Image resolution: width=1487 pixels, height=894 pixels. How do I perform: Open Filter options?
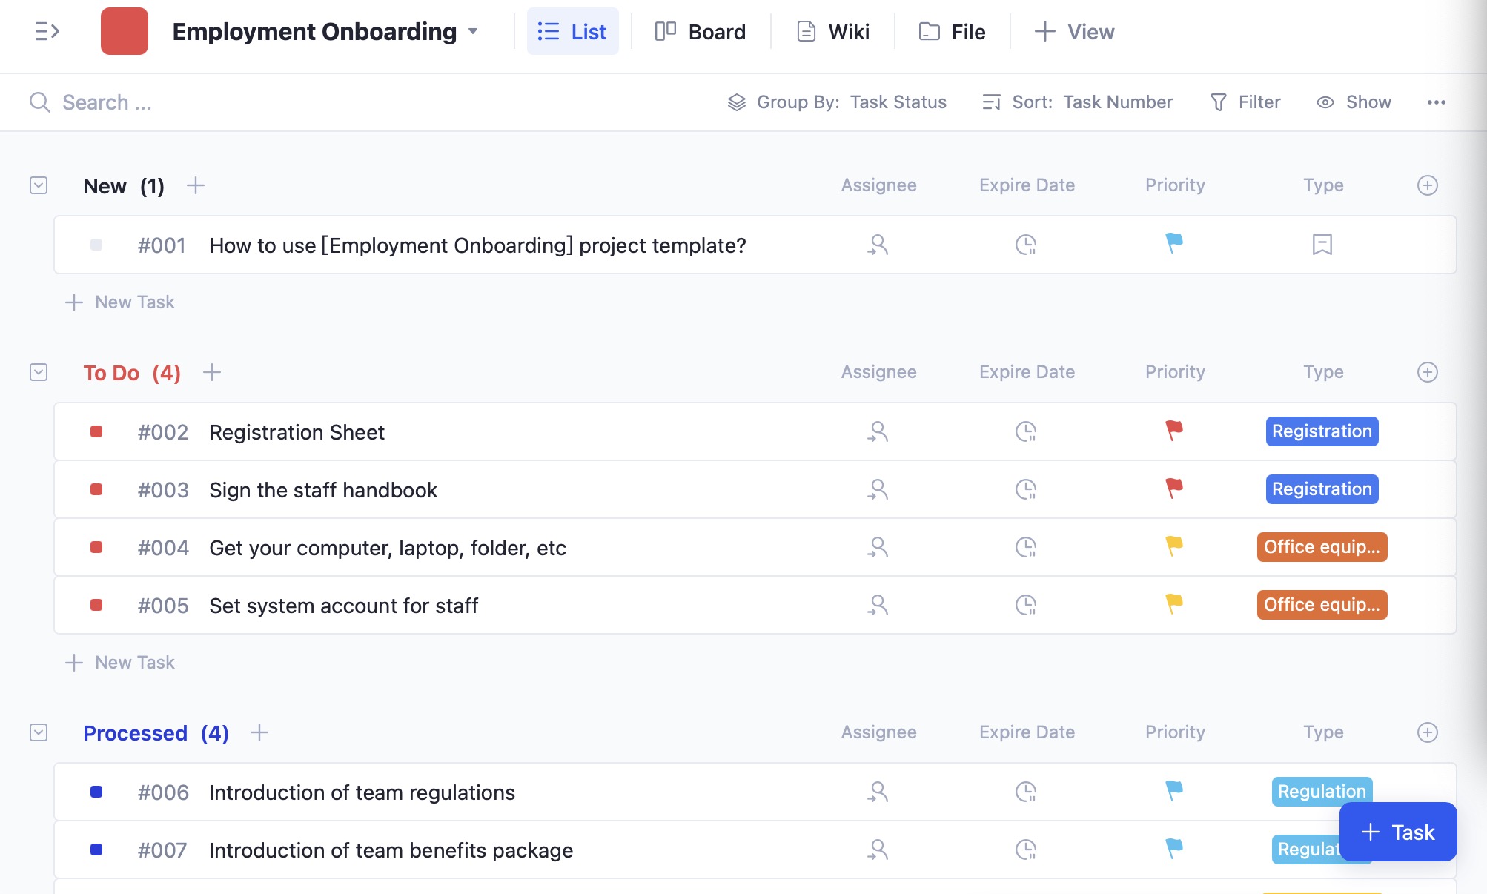pos(1245,102)
